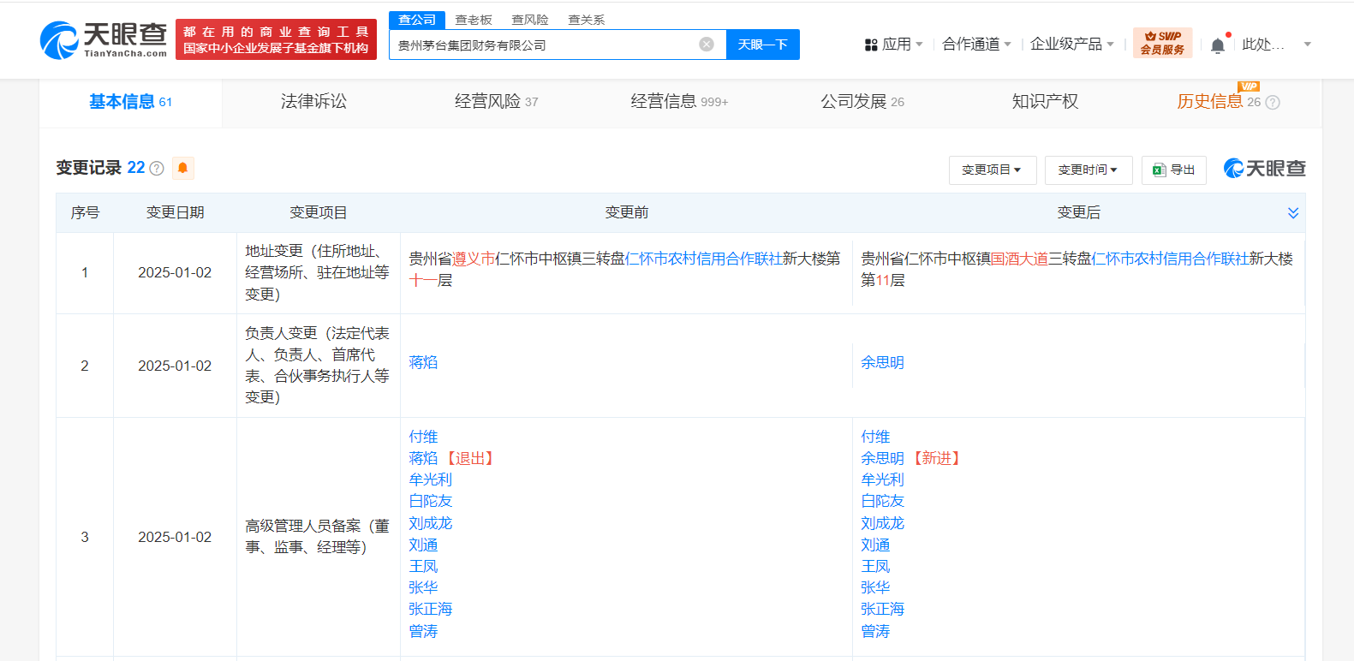Show help for history information tab
This screenshot has width=1354, height=661.
point(1273,103)
